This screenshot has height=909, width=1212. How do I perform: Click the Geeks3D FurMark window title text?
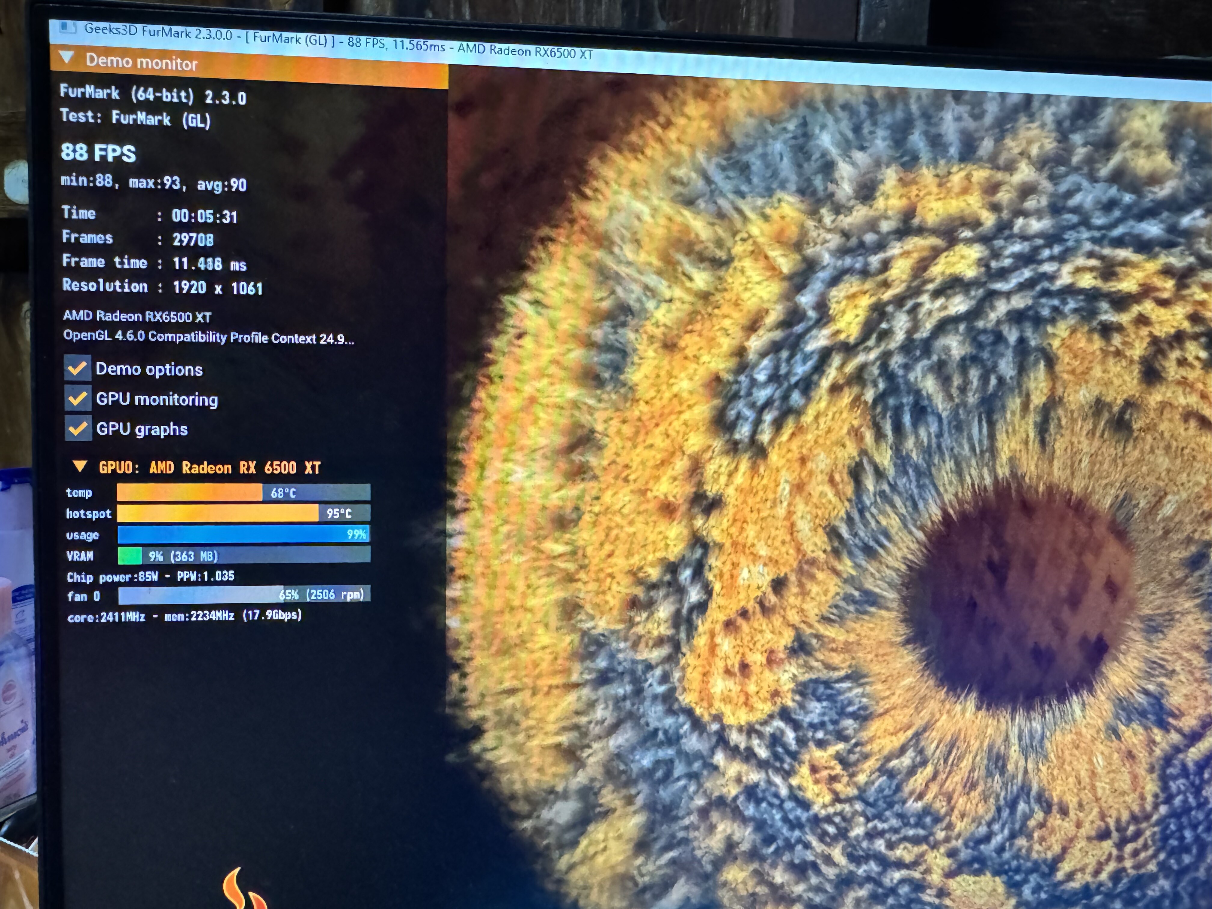[338, 41]
